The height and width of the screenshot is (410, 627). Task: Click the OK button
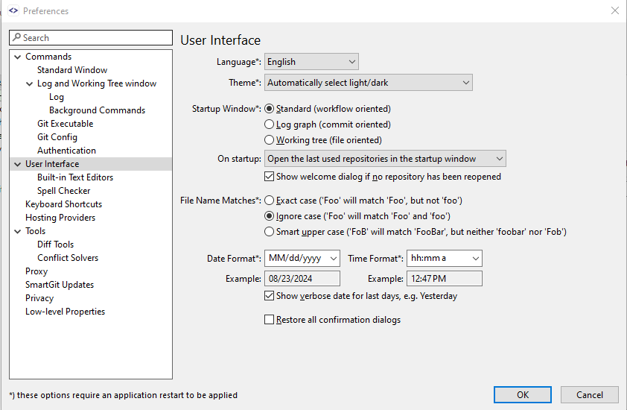[x=523, y=395]
